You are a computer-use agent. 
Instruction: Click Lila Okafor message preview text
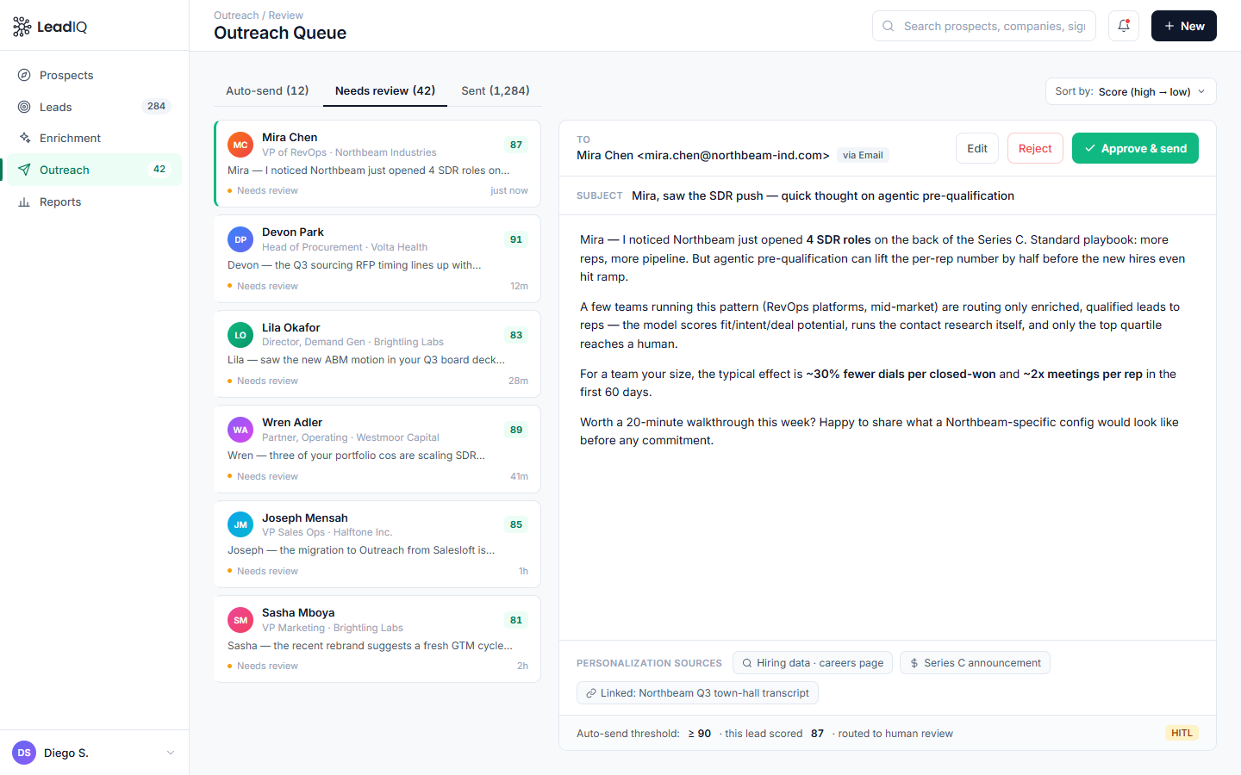[x=366, y=360]
